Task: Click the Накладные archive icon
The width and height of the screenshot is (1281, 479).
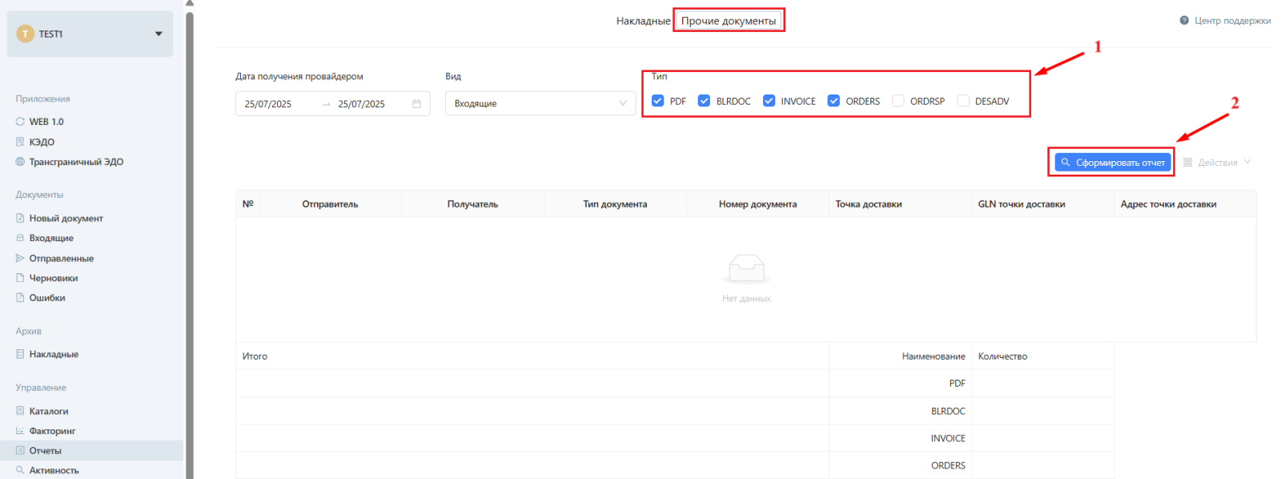Action: click(20, 354)
